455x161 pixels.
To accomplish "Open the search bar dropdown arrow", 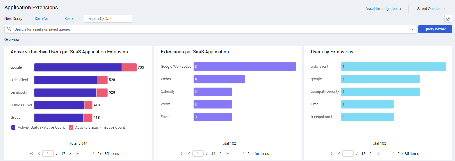I will click(x=413, y=29).
